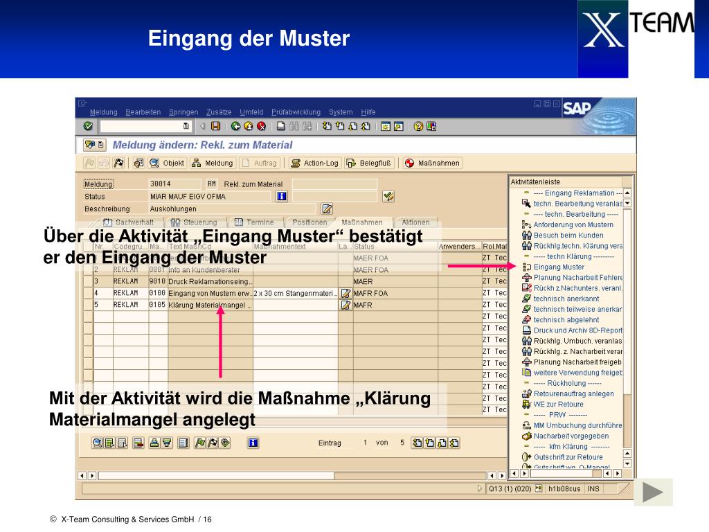Click the Action-Log button
Screen dimensions: 709x532
[x=315, y=163]
